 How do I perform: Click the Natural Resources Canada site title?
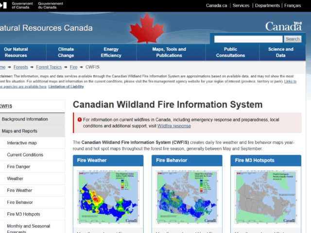46,28
